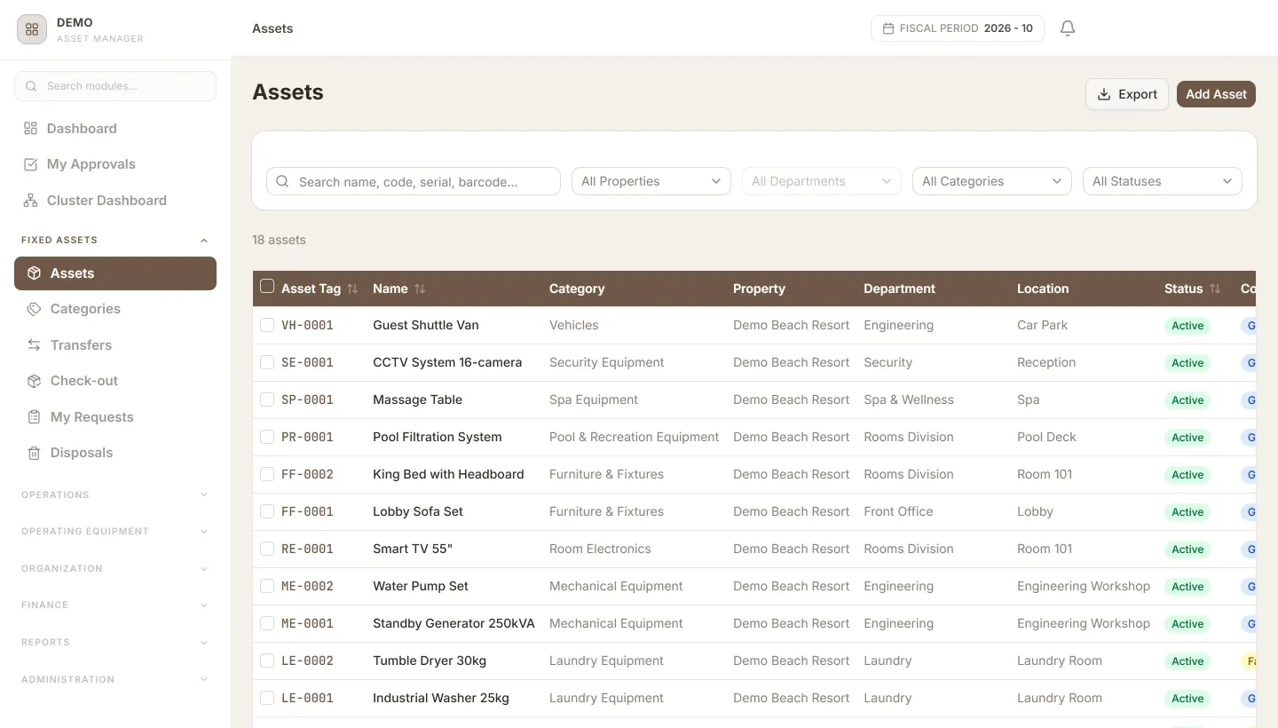Open the All Statuses dropdown
1278x728 pixels.
click(1163, 181)
